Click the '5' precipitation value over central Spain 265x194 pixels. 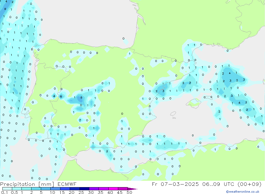click(81, 98)
